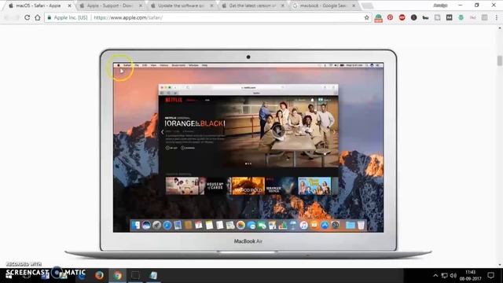The width and height of the screenshot is (503, 283).
Task: Switch to Apple - Support - Downloads tab
Action: [x=110, y=6]
